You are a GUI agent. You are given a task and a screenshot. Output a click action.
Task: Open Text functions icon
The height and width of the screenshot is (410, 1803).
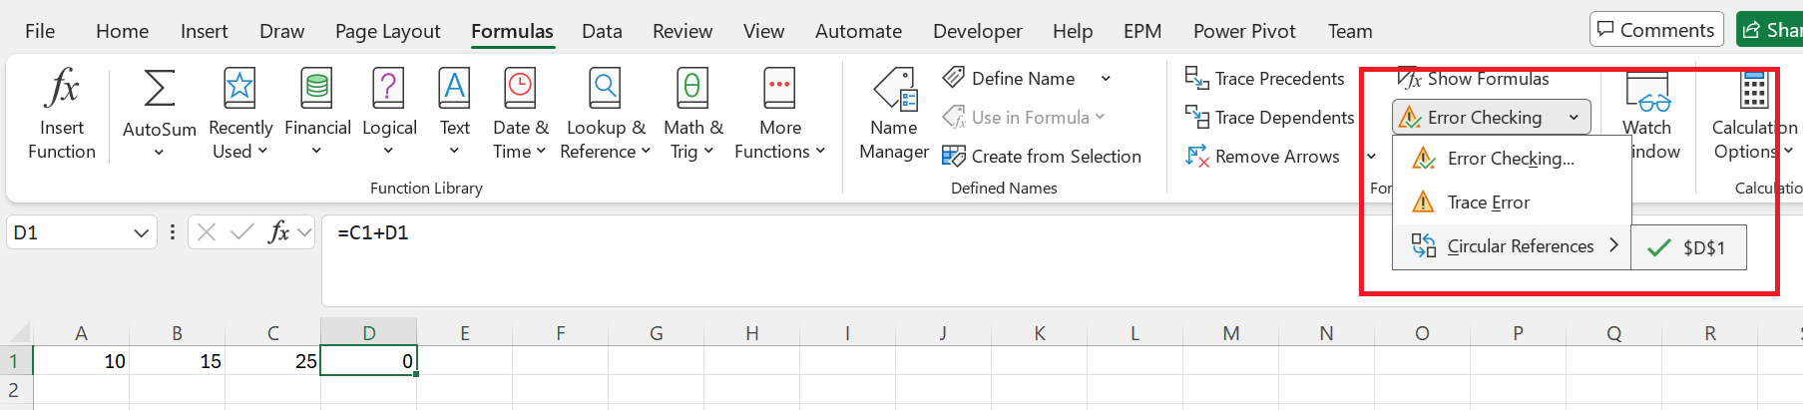(454, 88)
